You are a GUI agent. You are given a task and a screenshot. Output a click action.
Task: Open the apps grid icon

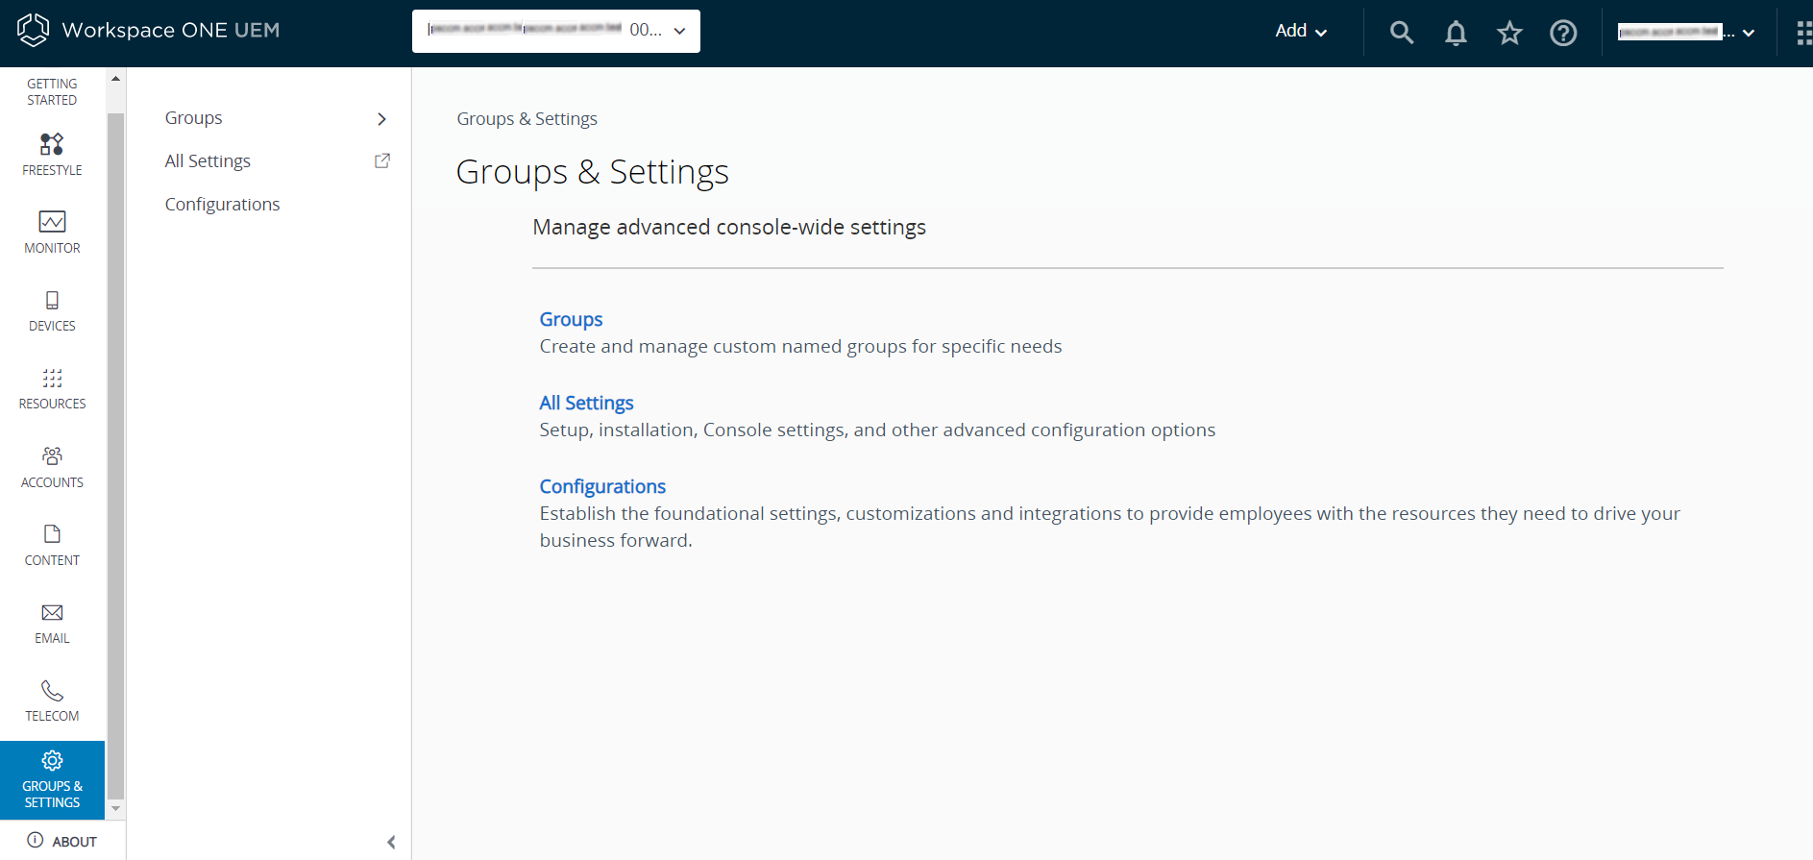tap(1803, 33)
